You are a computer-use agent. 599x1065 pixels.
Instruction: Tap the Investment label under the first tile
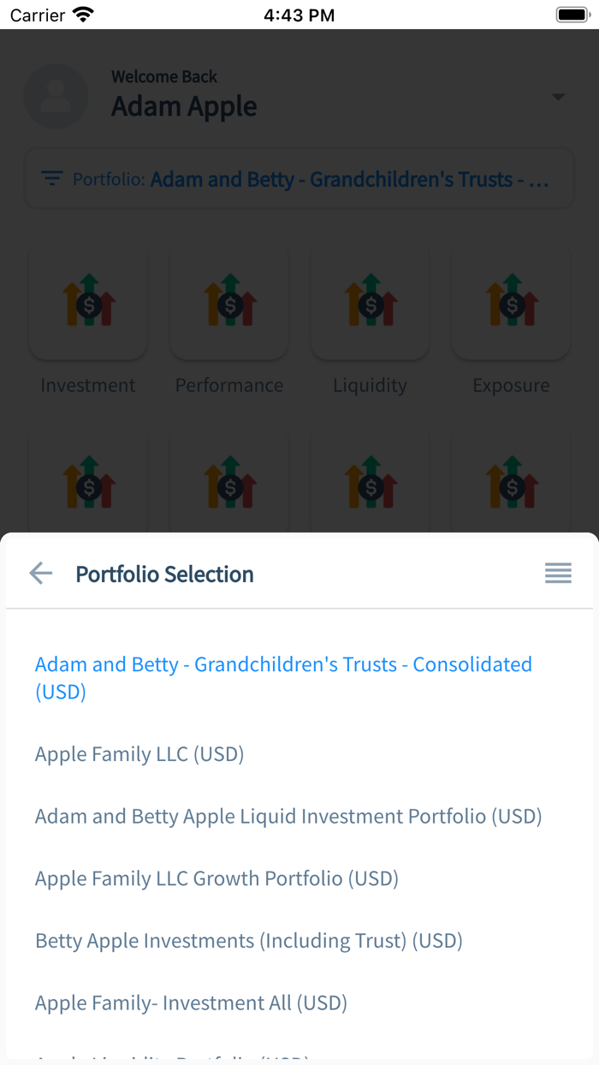point(88,385)
